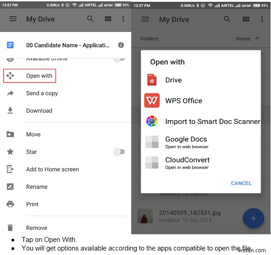Image resolution: width=271 pixels, height=255 pixels.
Task: Select CloudConvert open in web browser
Action: (201, 163)
